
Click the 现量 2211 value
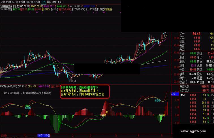tap(188, 65)
